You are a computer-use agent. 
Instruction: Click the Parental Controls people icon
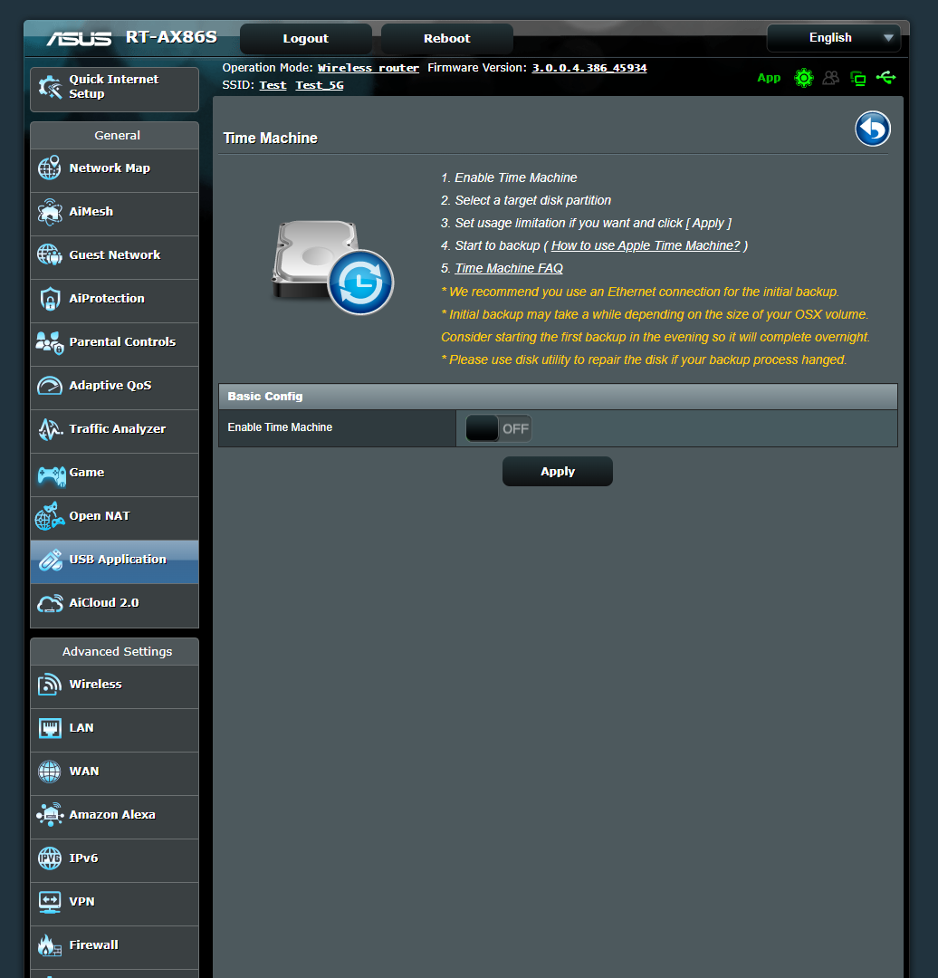click(x=49, y=342)
